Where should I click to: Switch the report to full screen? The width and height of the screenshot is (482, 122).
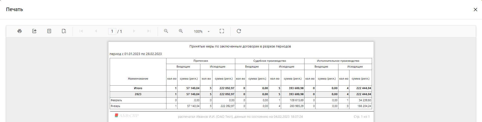222,31
